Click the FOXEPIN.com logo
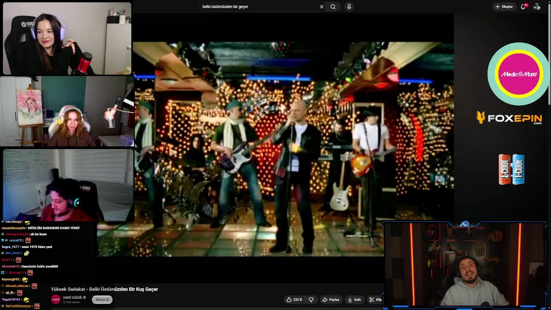Viewport: 551px width, 310px height. click(x=509, y=118)
